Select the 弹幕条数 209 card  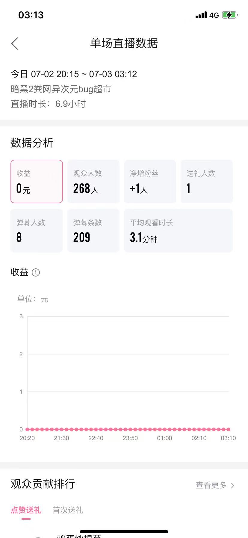(x=93, y=231)
